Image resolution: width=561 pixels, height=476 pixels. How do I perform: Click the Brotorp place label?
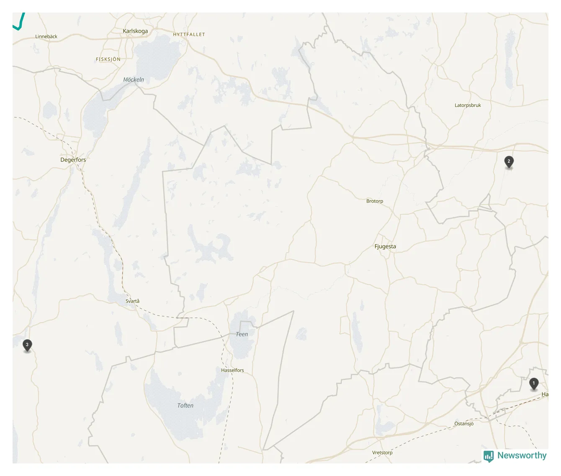[x=375, y=201]
